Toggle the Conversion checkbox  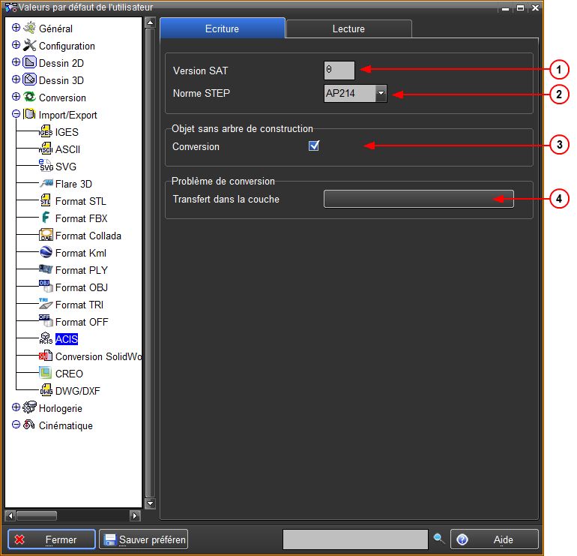point(314,146)
